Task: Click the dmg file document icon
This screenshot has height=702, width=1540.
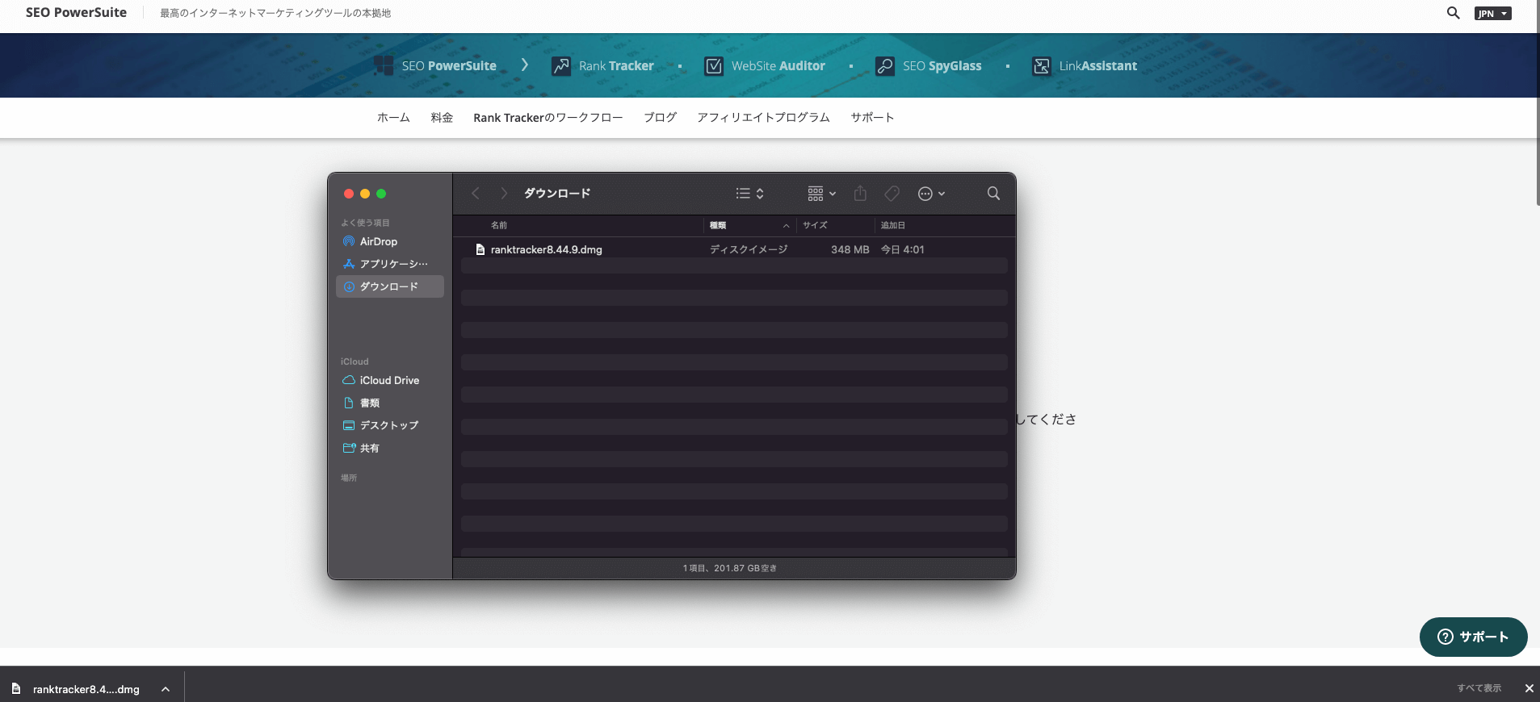Action: pos(480,250)
